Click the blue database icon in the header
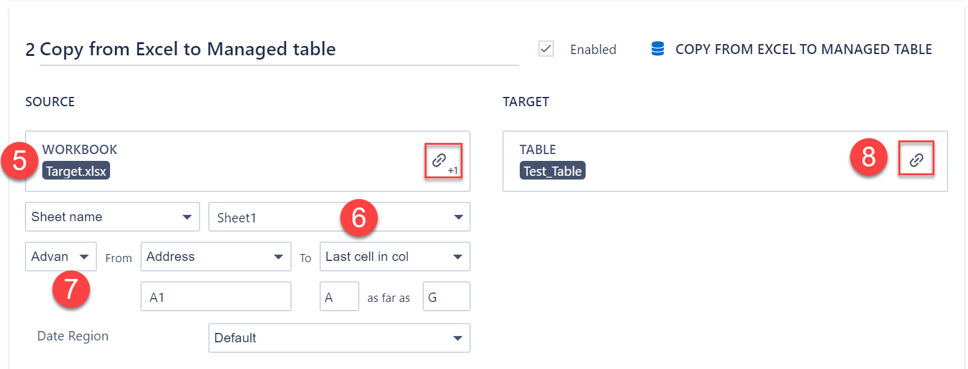Screen dimensions: 968x369 pos(657,48)
